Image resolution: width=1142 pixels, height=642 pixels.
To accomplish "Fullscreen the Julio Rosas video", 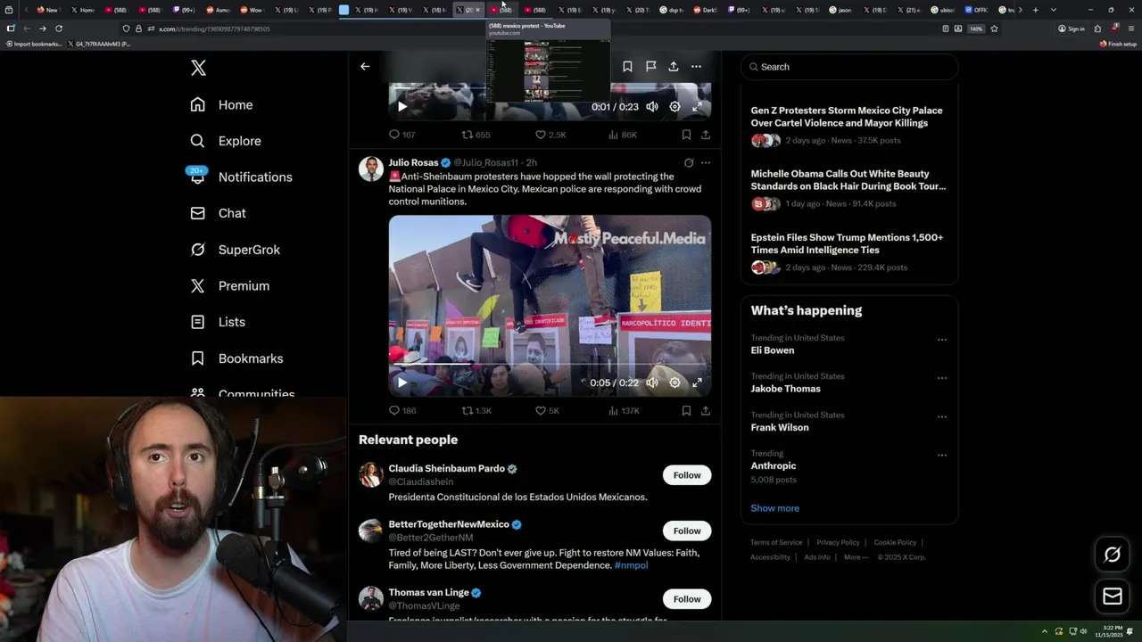I will (697, 383).
